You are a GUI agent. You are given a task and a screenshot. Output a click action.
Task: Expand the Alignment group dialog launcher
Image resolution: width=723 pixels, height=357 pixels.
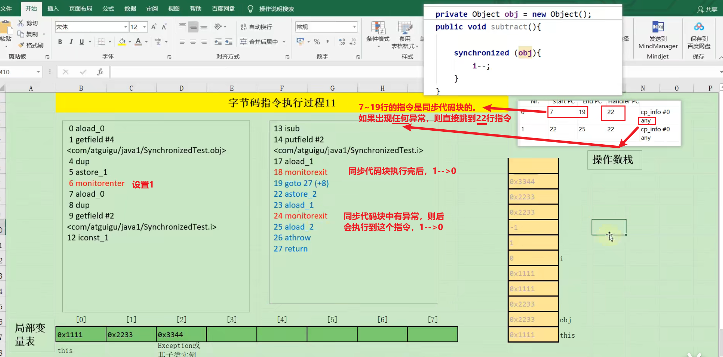coord(287,57)
